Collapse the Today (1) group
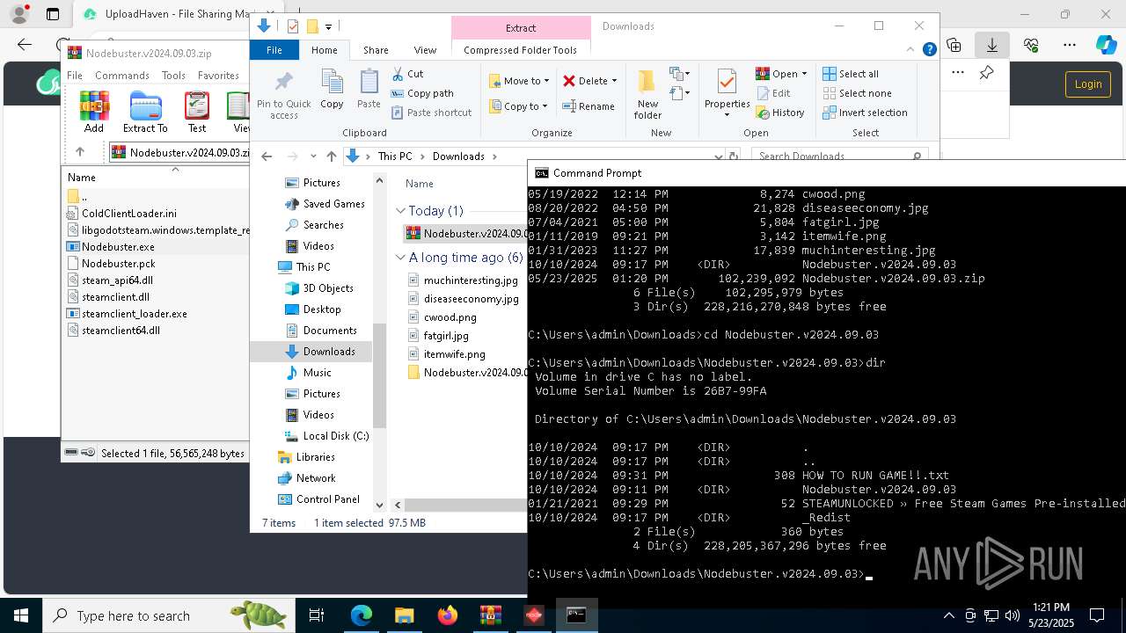Viewport: 1126px width, 633px height. (x=400, y=211)
